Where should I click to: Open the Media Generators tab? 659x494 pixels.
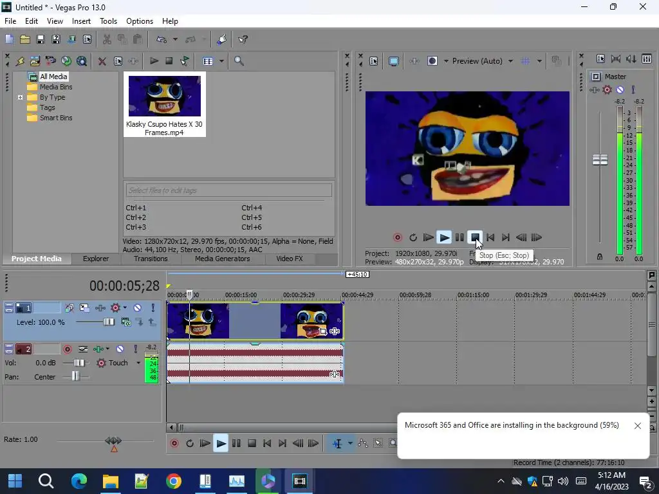coord(222,259)
